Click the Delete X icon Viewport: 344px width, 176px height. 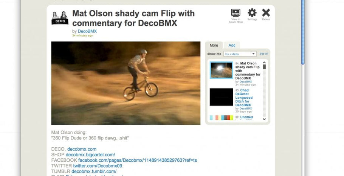[266, 13]
